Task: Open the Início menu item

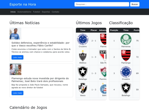Action: 13,12
